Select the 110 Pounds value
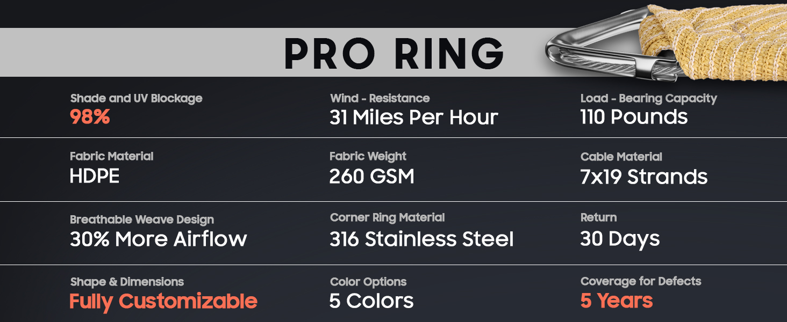This screenshot has height=322, width=787. (634, 117)
